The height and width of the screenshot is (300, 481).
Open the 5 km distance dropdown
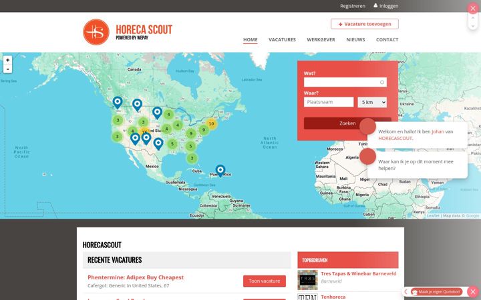tap(372, 102)
